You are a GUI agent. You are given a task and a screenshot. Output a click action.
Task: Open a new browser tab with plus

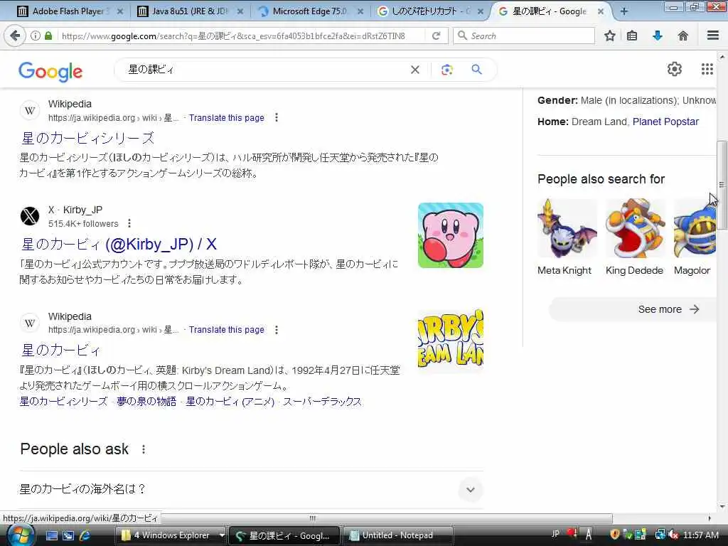(624, 11)
